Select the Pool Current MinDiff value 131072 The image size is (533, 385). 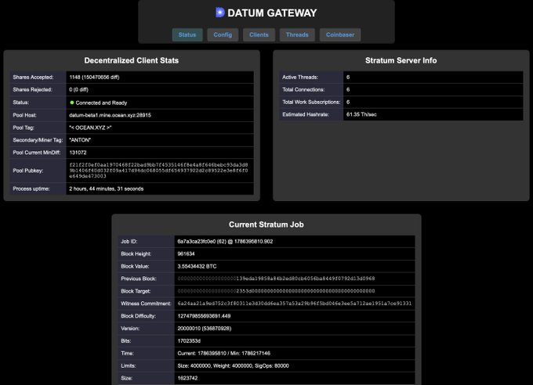pyautogui.click(x=78, y=153)
